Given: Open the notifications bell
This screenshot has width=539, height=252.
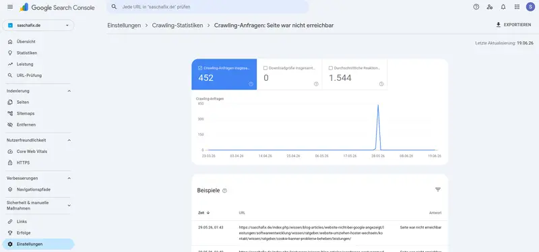Looking at the screenshot, I should 503,7.
